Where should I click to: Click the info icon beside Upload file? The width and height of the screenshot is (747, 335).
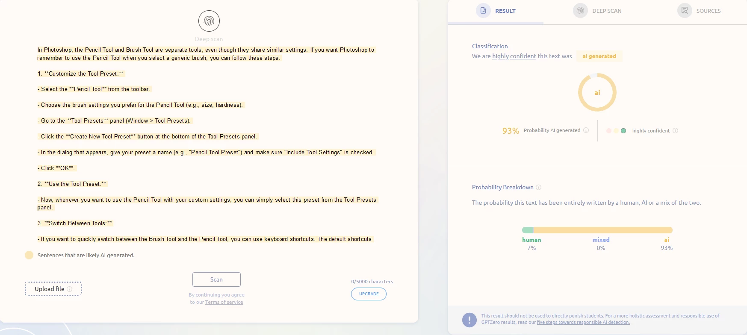tap(70, 289)
